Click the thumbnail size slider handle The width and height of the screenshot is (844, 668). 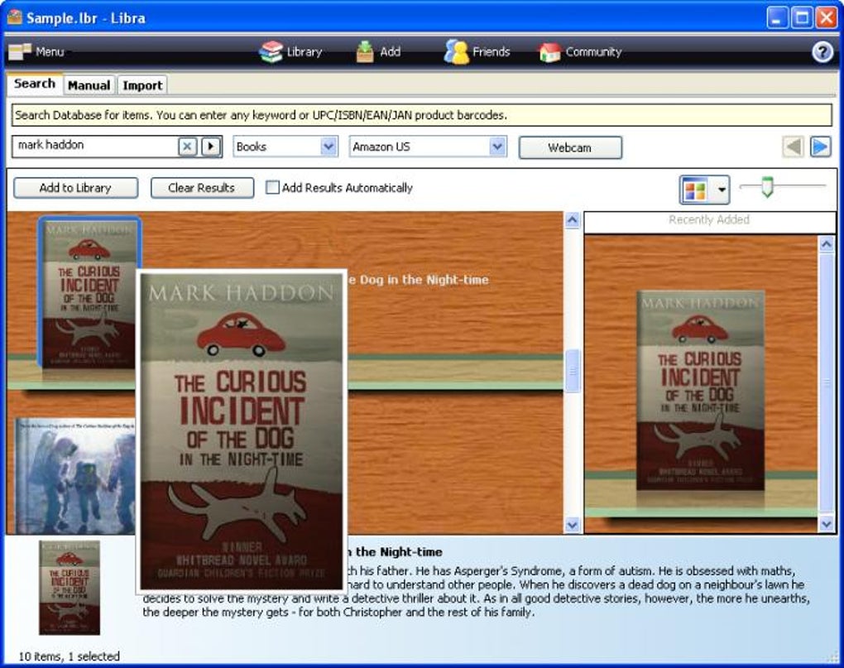pos(767,187)
